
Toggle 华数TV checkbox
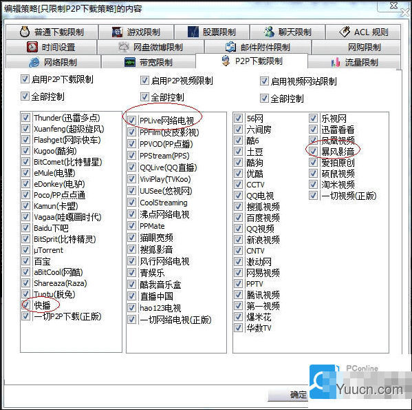pos(238,327)
